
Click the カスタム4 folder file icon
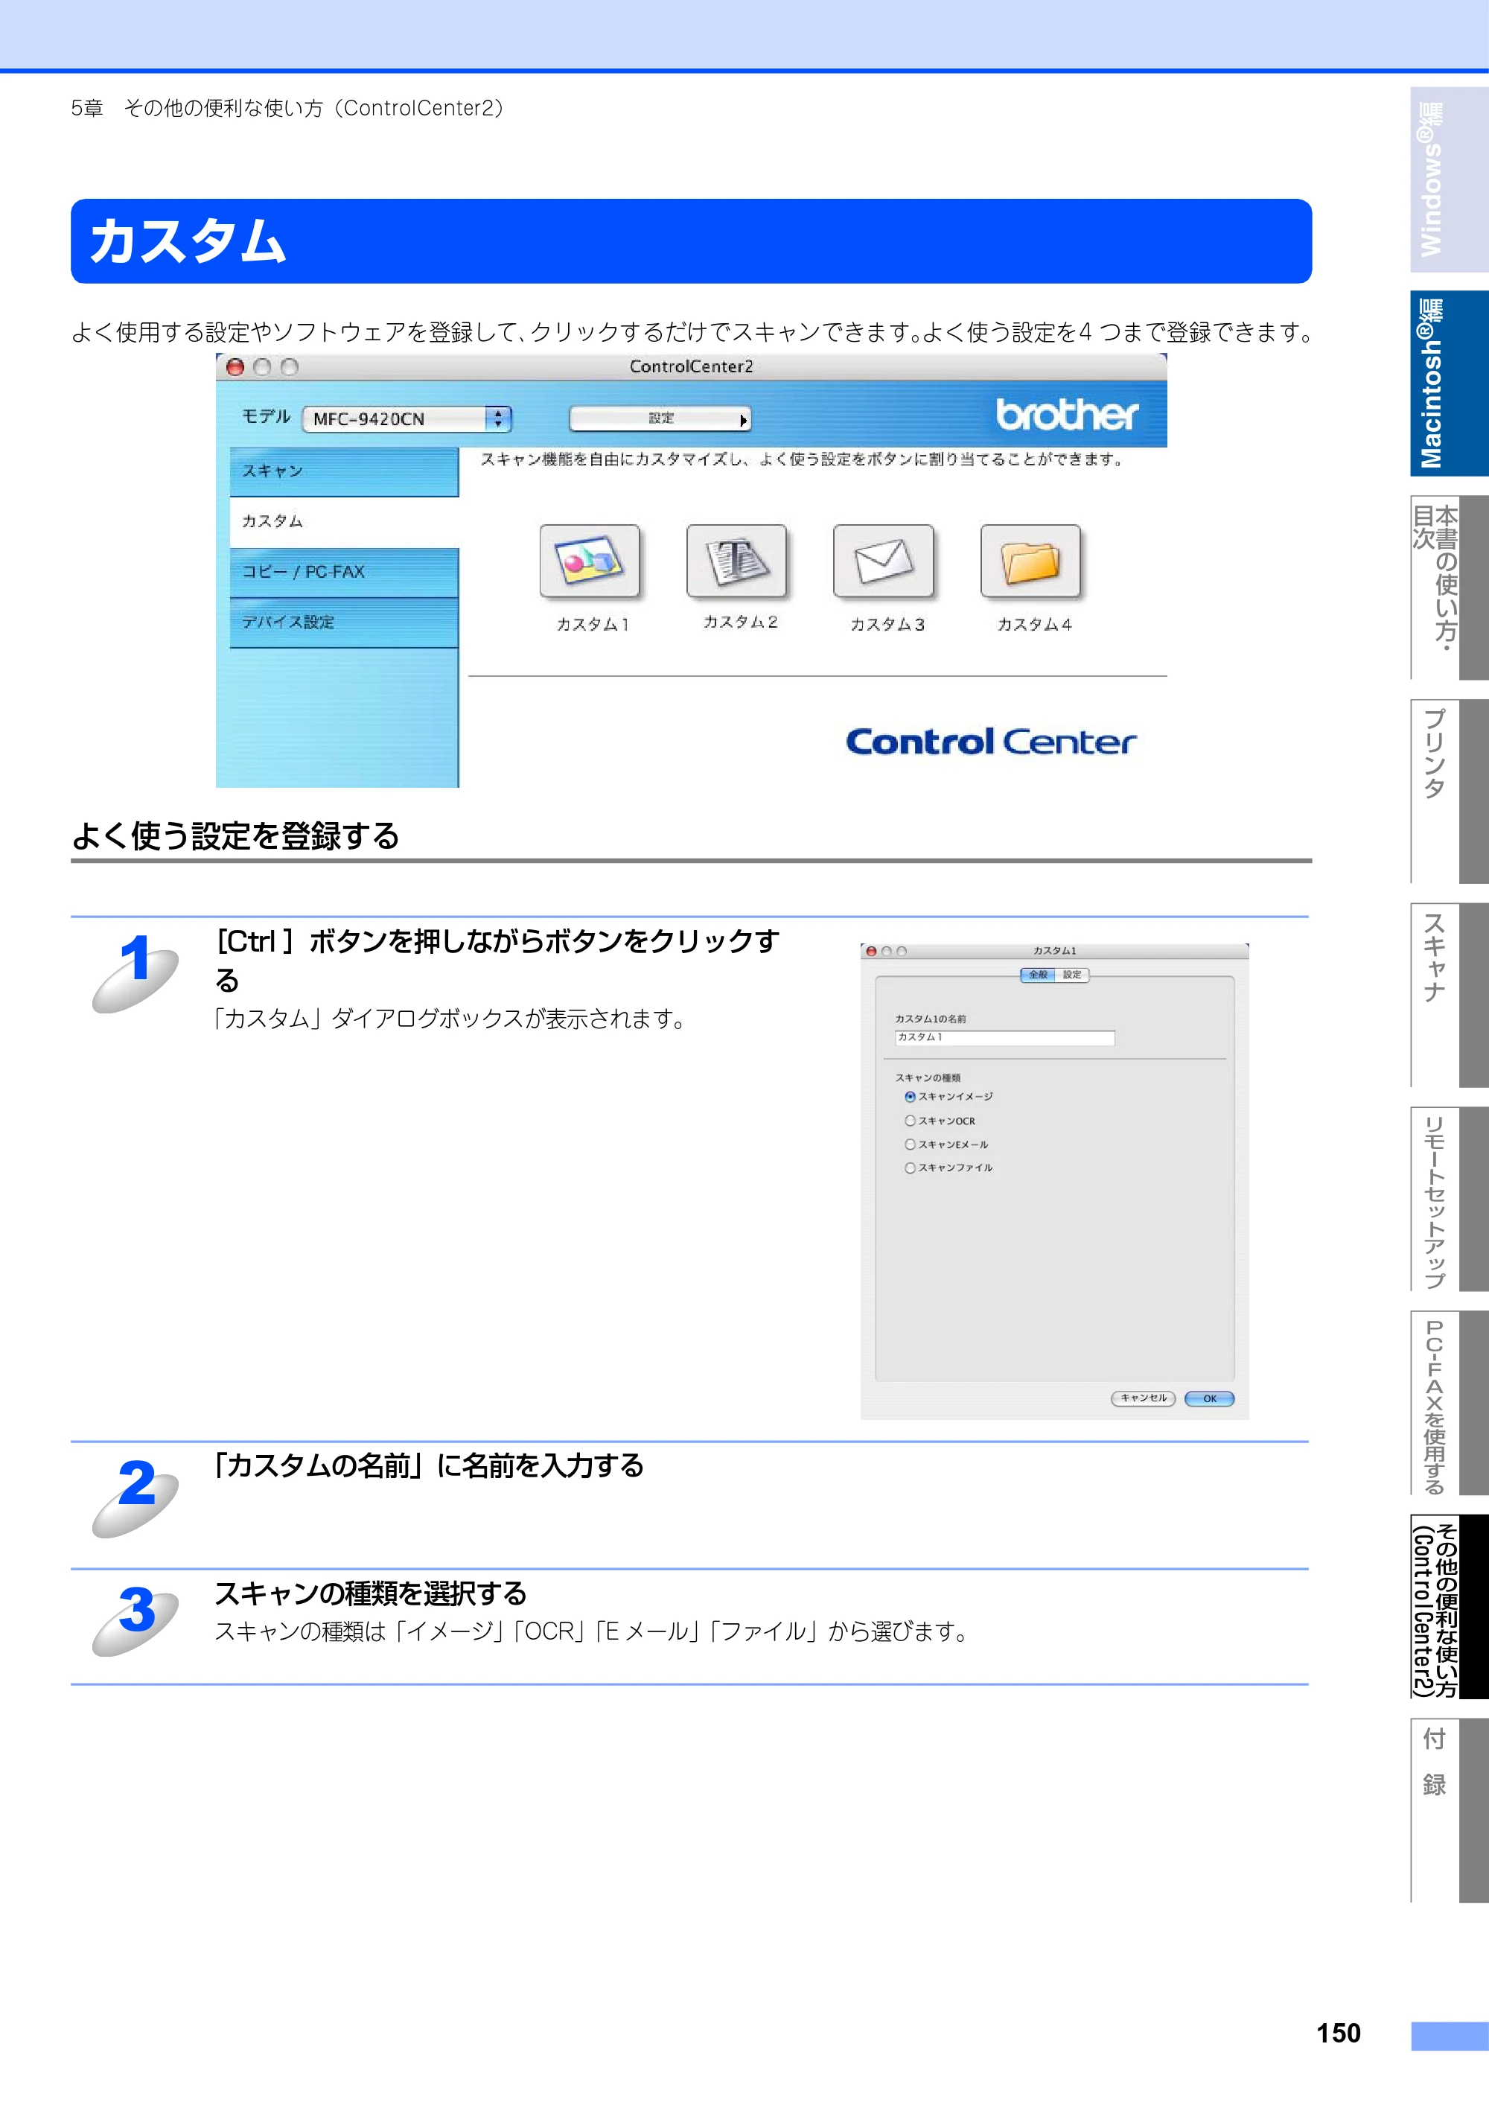tap(1030, 561)
